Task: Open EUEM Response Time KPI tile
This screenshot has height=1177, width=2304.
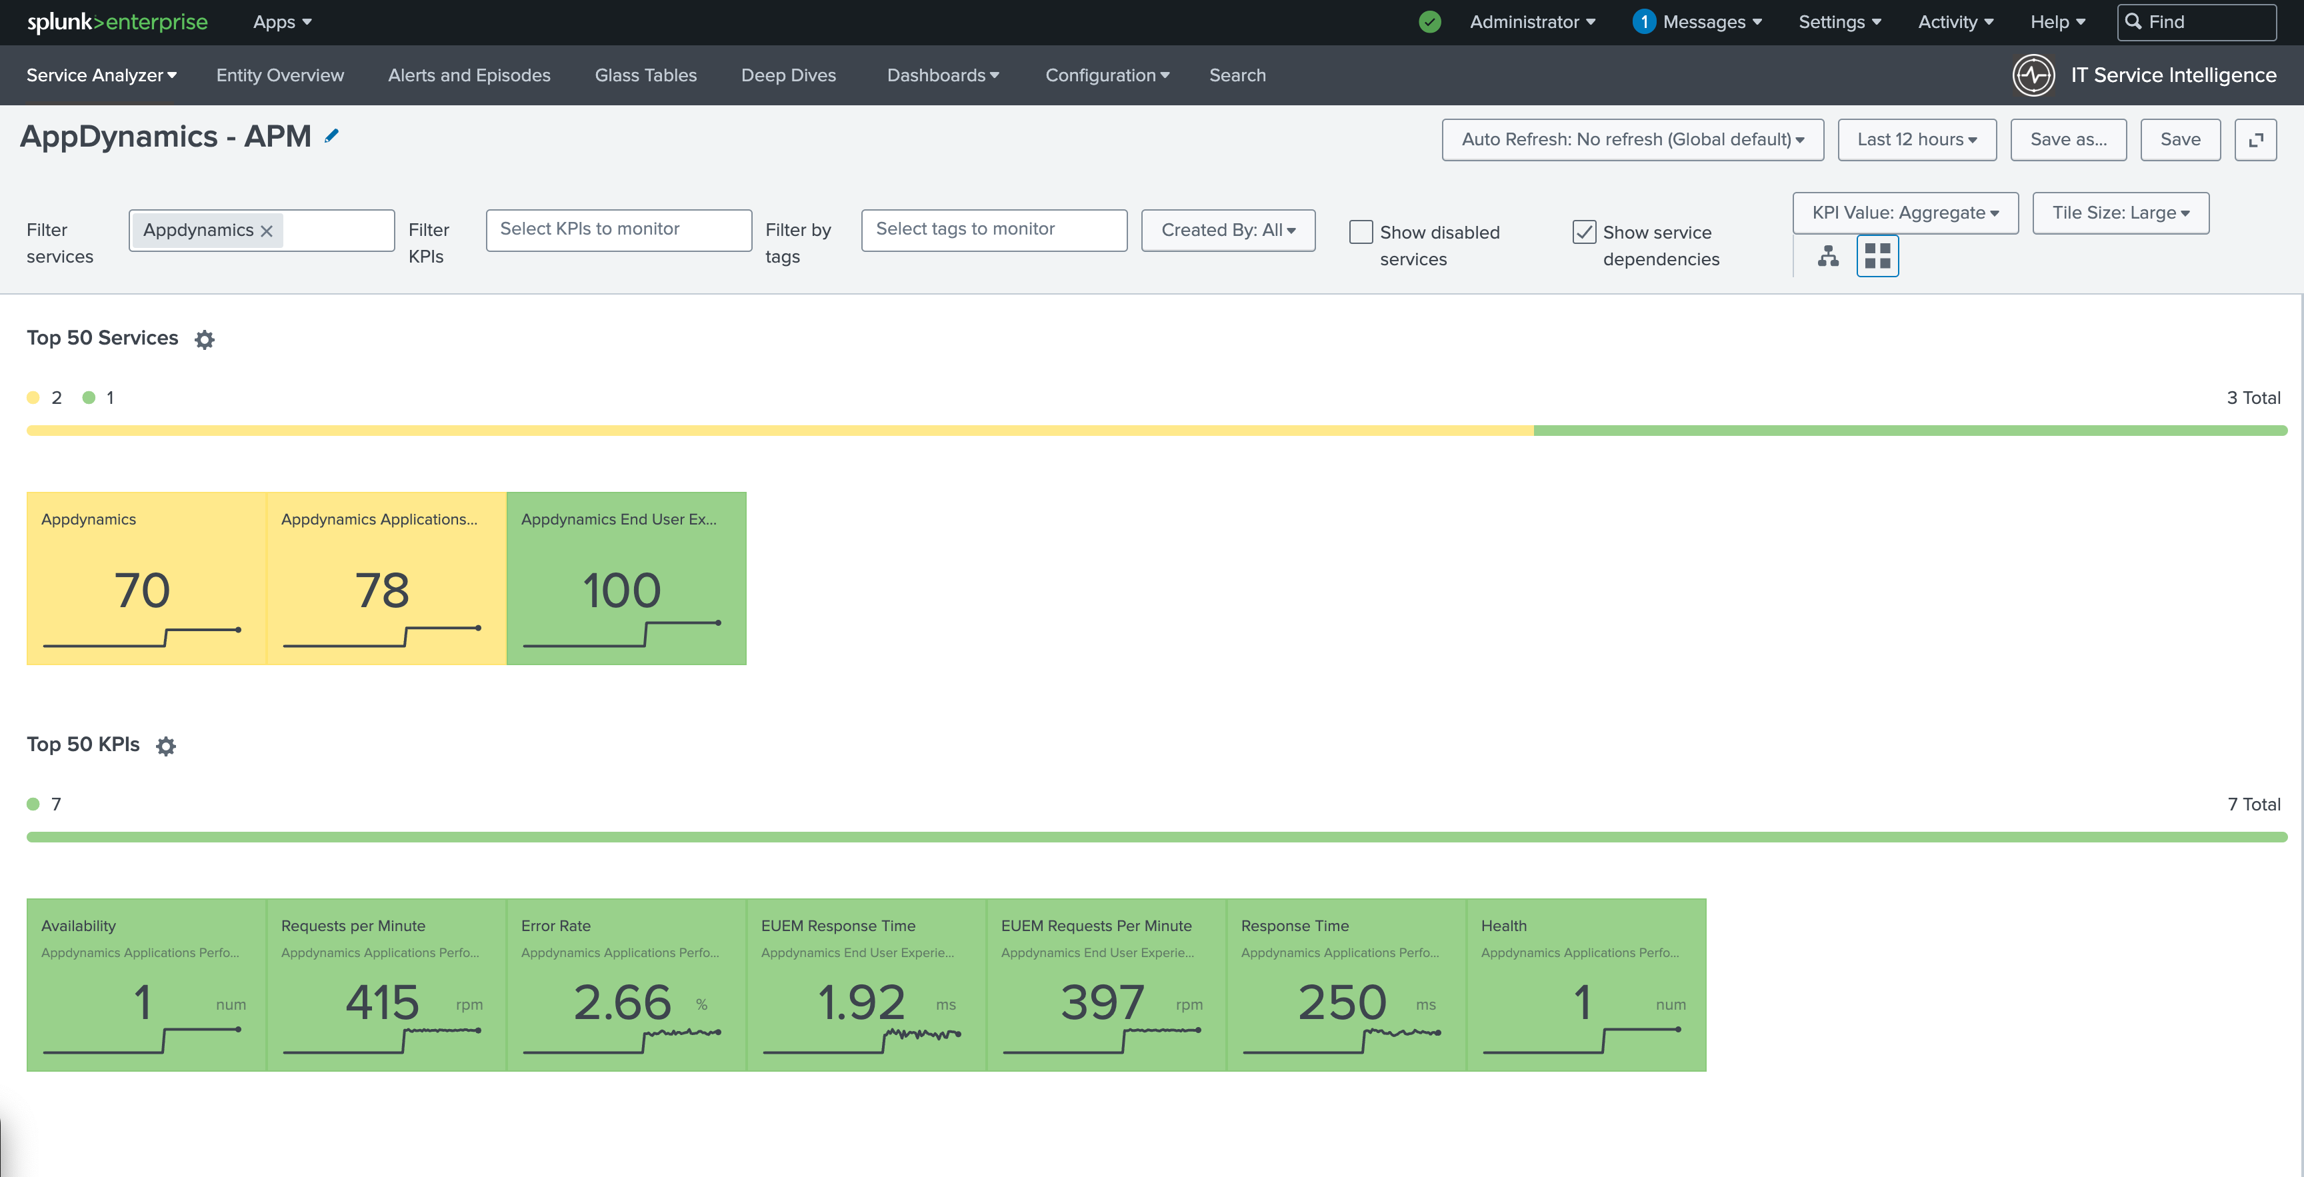Action: [866, 984]
